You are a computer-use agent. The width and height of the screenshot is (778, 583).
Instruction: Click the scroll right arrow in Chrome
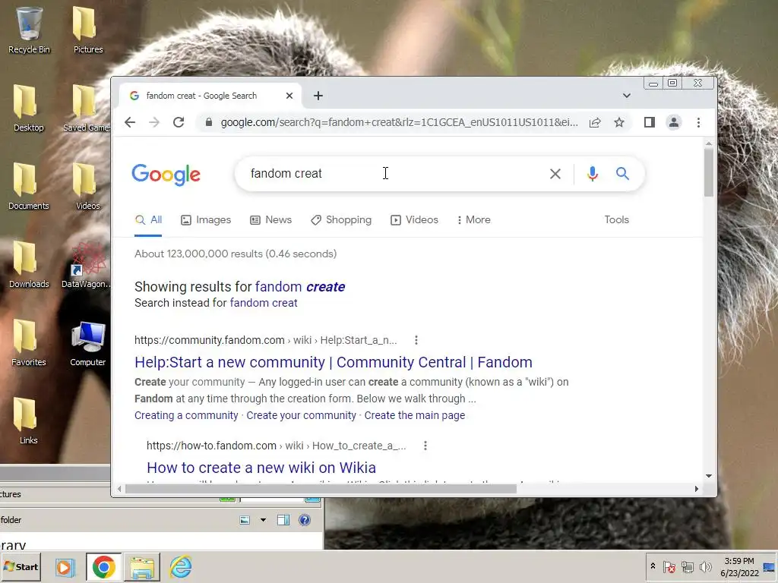tap(697, 489)
